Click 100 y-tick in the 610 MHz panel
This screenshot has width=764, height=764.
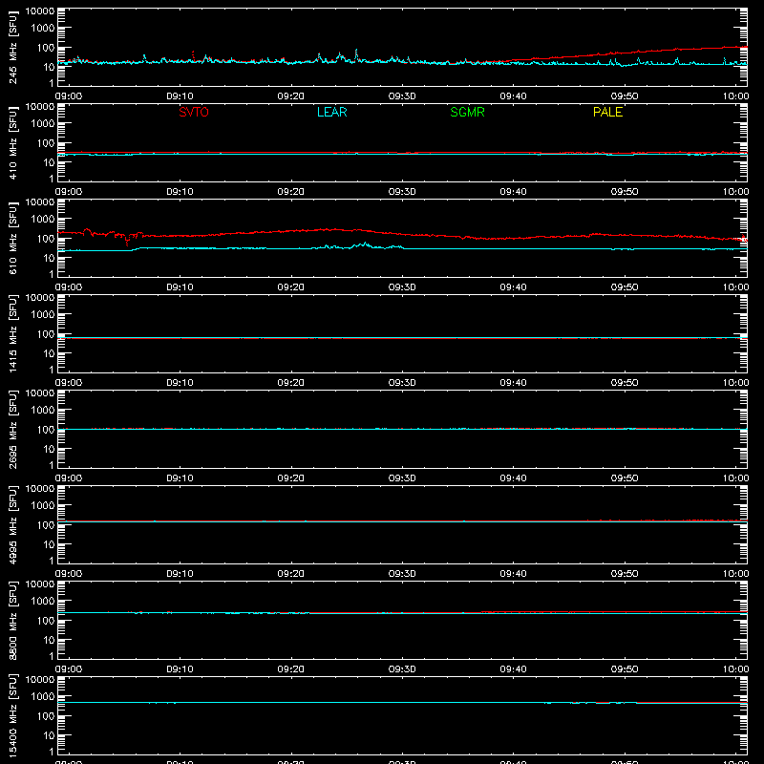[46, 239]
